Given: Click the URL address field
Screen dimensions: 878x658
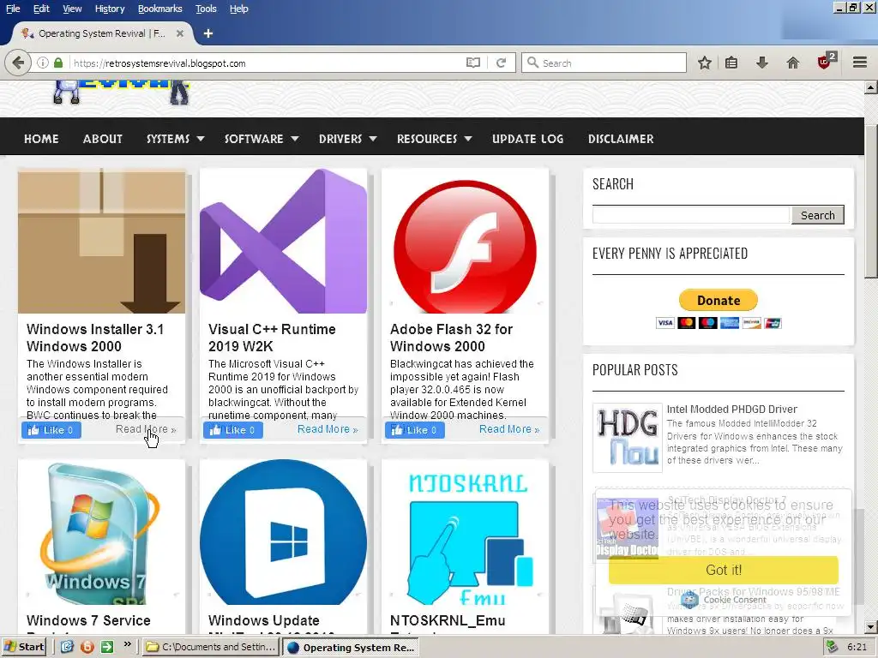Looking at the screenshot, I should (266, 63).
